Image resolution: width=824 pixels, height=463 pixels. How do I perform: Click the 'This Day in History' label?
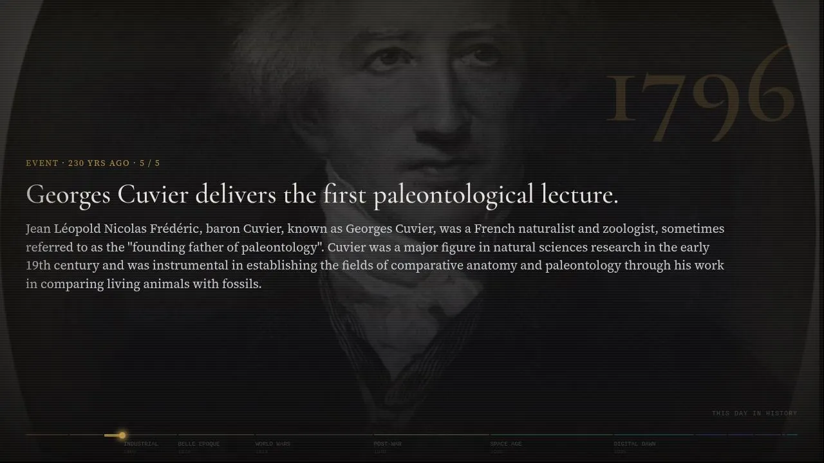pos(754,413)
